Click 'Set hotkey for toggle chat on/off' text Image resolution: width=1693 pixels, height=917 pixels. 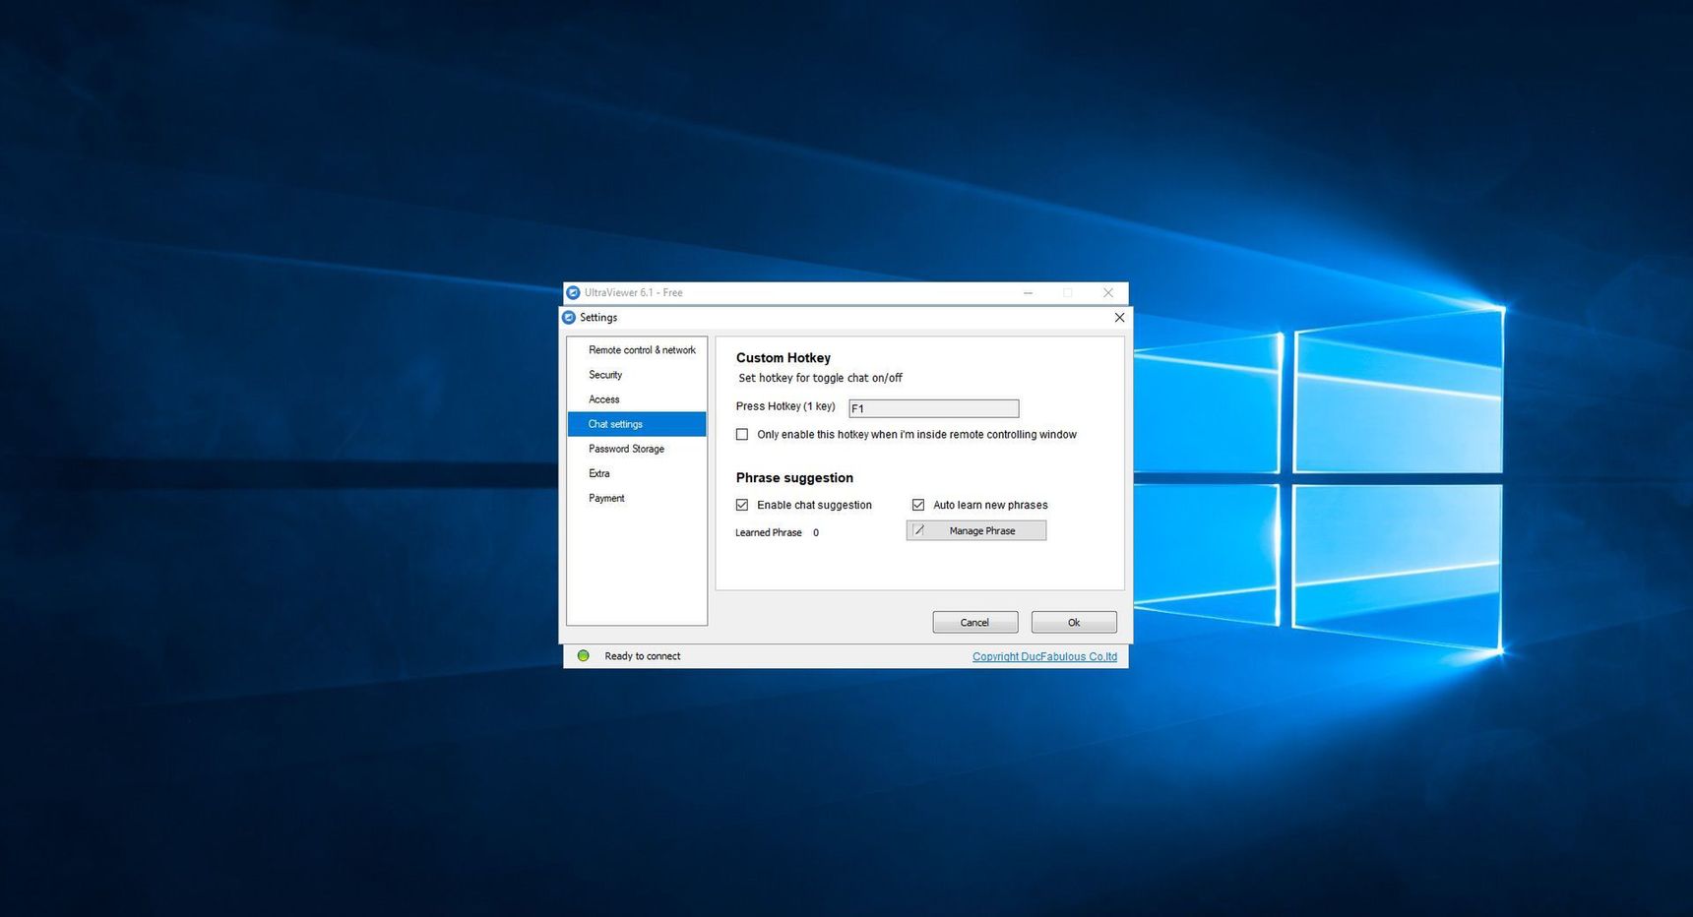coord(820,378)
